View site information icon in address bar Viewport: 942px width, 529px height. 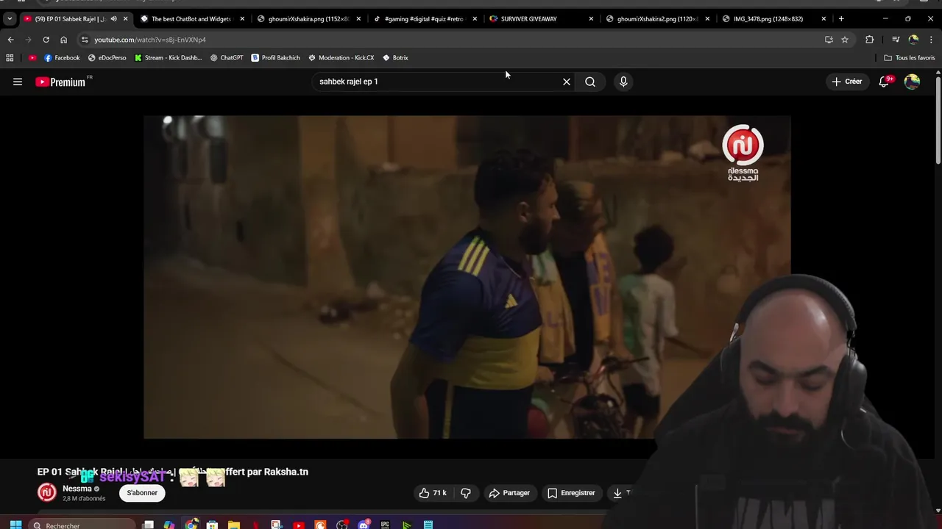tap(85, 40)
